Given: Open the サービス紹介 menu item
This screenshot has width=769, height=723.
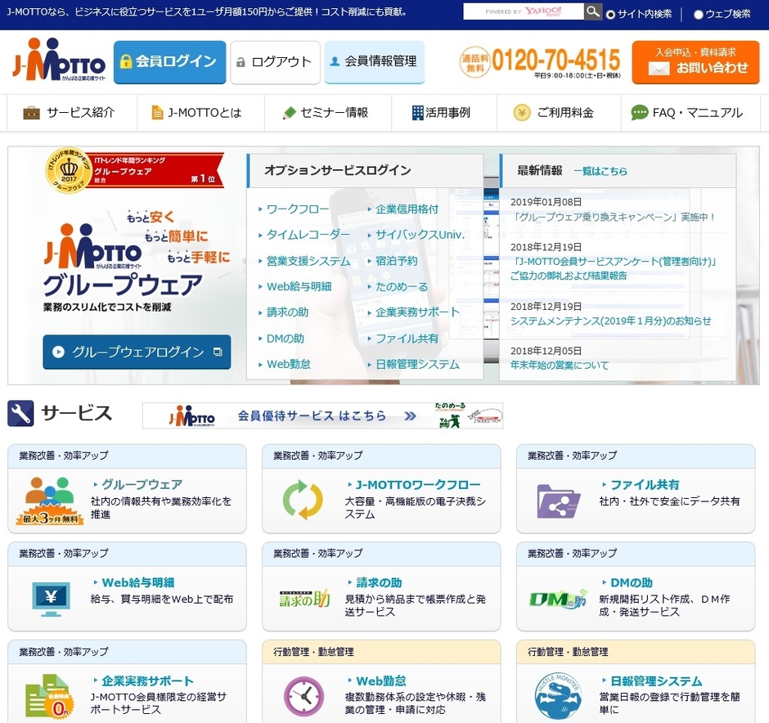Looking at the screenshot, I should coord(69,113).
